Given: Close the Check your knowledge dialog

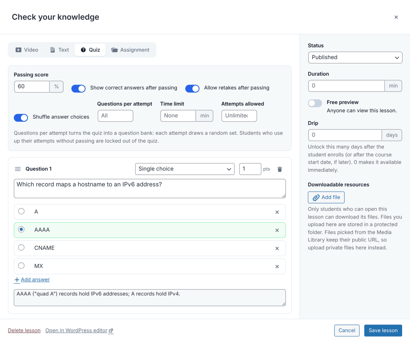Looking at the screenshot, I should point(396,17).
